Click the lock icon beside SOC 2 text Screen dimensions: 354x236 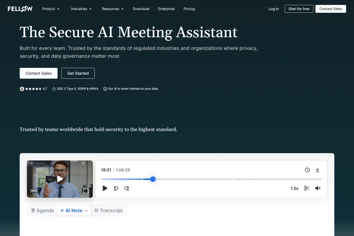[x=54, y=89]
